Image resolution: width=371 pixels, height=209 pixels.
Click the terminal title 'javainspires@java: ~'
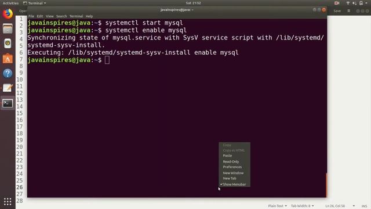coord(177,10)
